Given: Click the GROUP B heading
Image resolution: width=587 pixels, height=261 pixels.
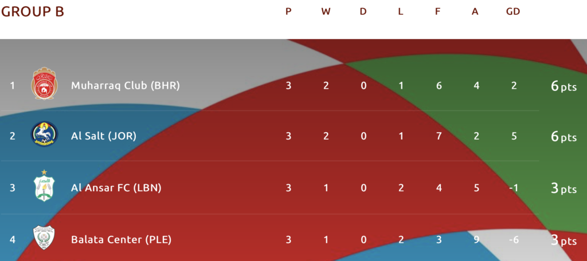Looking at the screenshot, I should 33,12.
